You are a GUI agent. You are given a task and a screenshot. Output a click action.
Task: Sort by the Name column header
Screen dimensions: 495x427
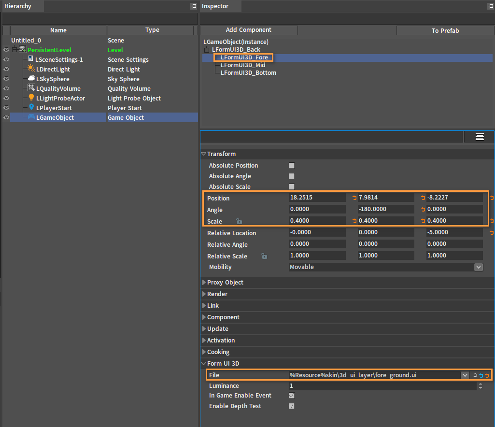tap(58, 30)
